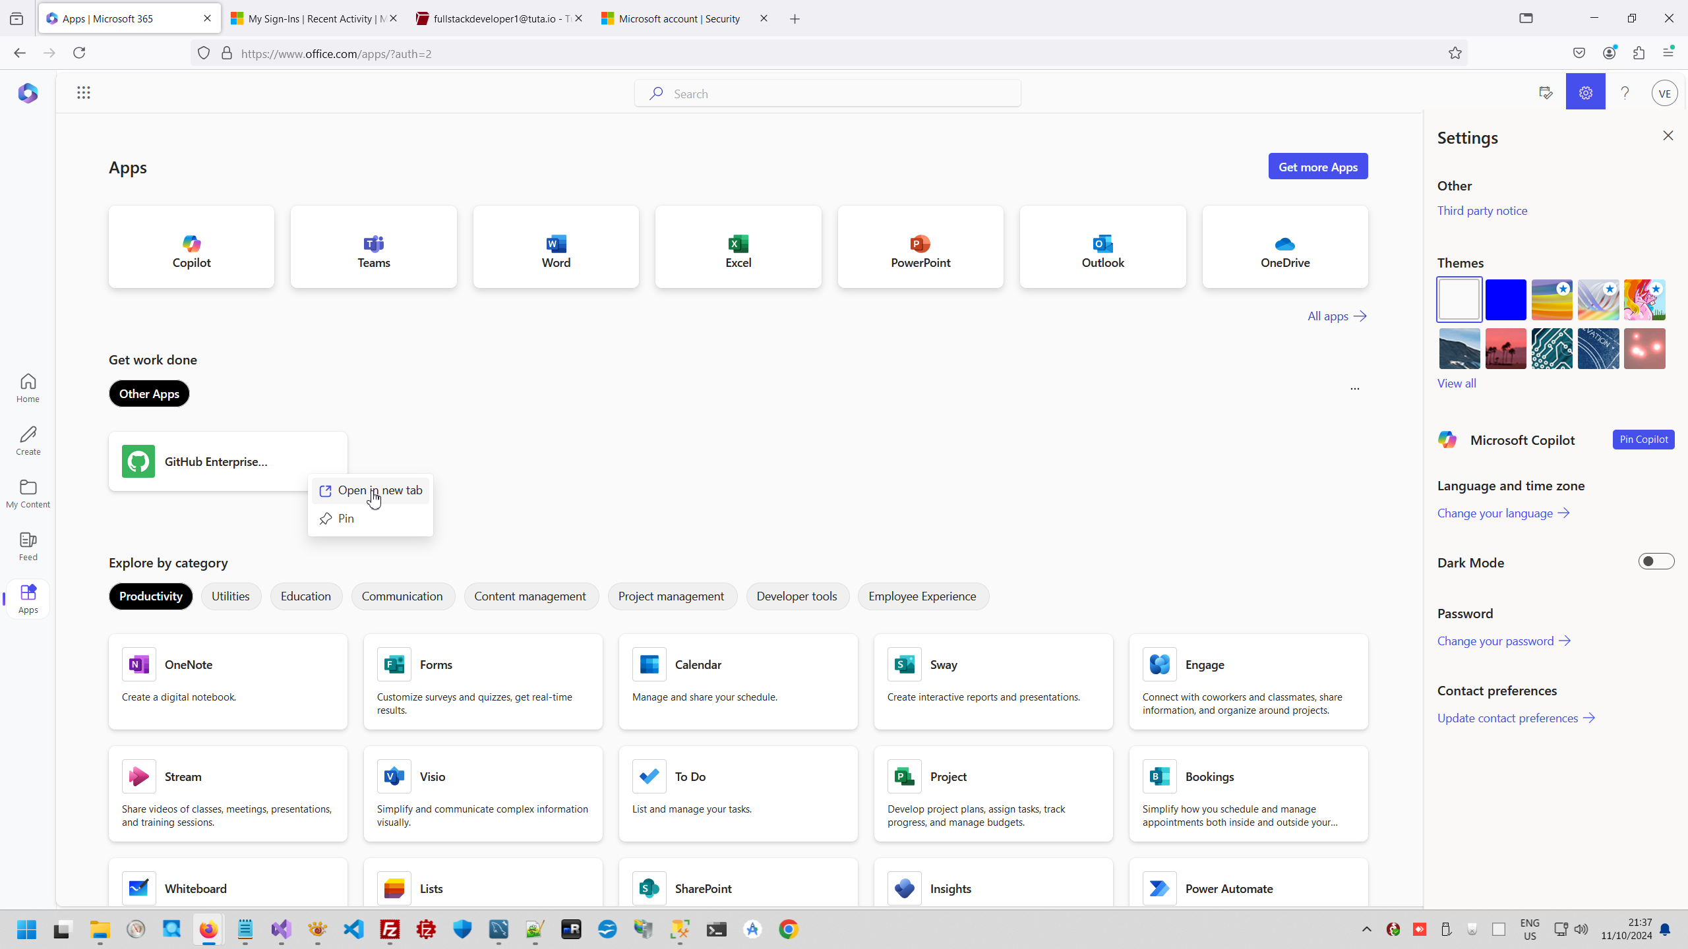Click the Feed sidebar icon
1688x949 pixels.
click(28, 546)
